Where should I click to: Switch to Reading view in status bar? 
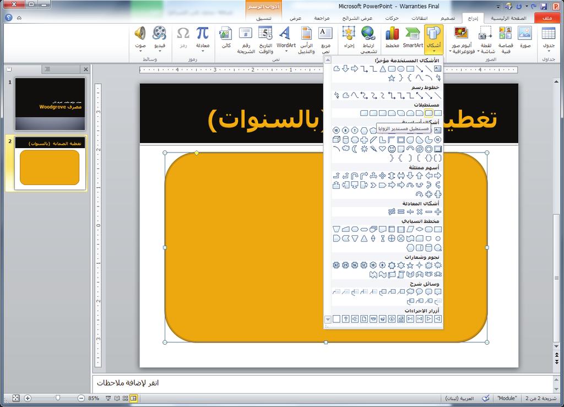tap(117, 398)
